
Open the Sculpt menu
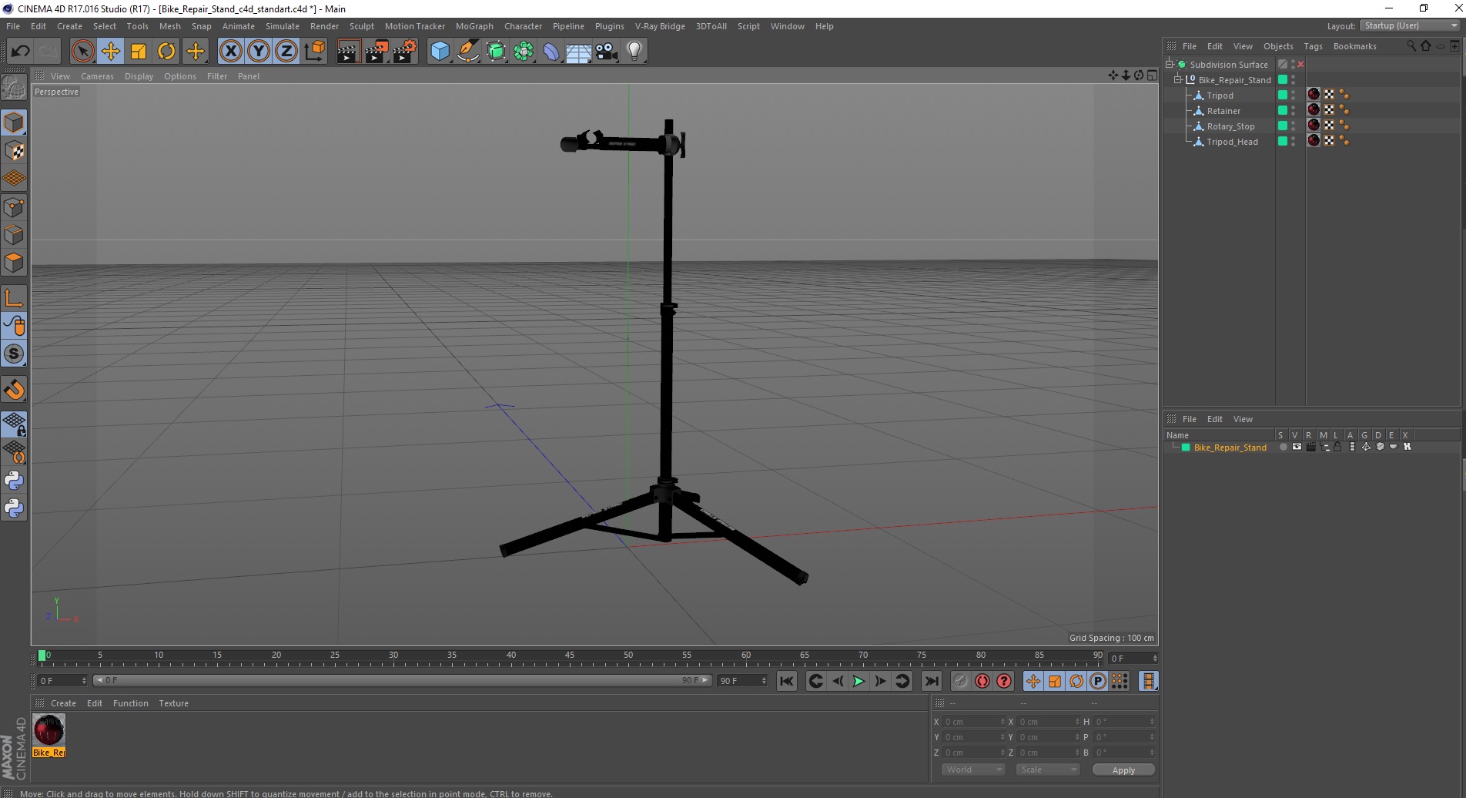pyautogui.click(x=361, y=26)
